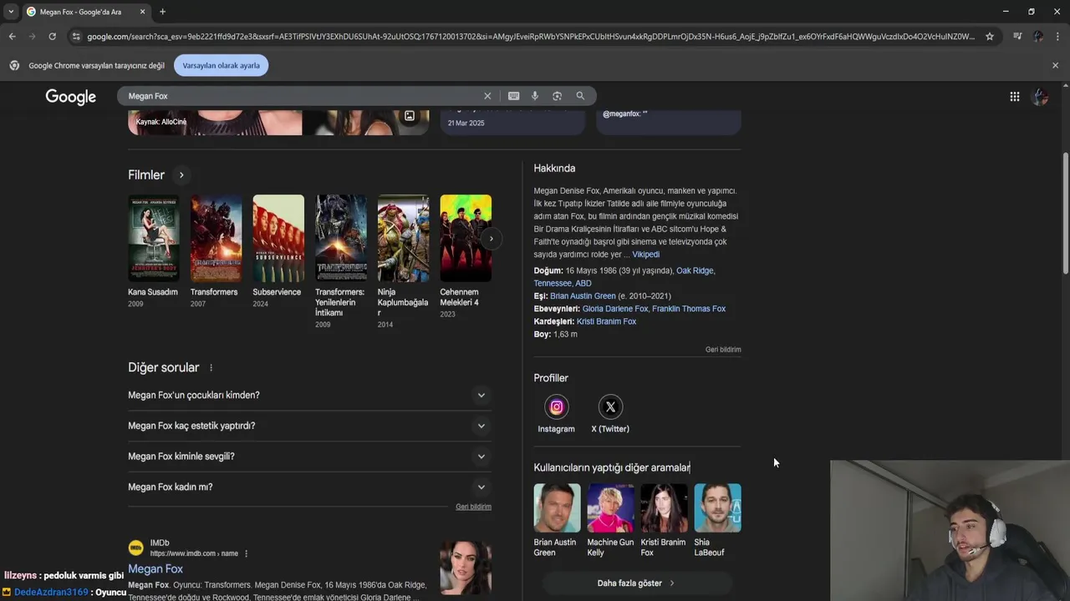
Task: Open a new browser tab
Action: [162, 12]
